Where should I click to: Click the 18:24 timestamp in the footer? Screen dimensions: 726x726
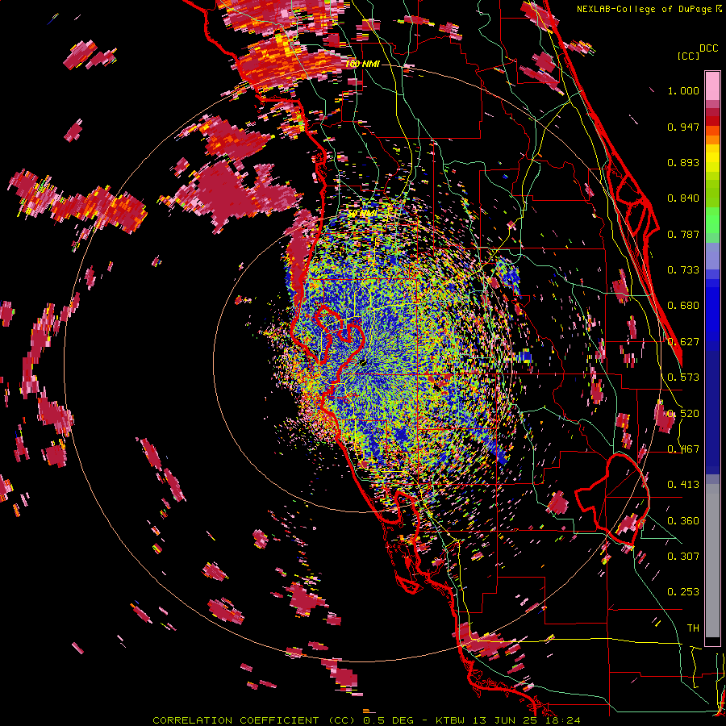point(564,720)
